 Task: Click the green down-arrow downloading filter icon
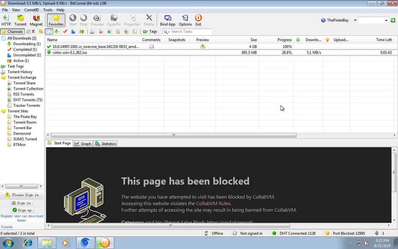pyautogui.click(x=56, y=31)
